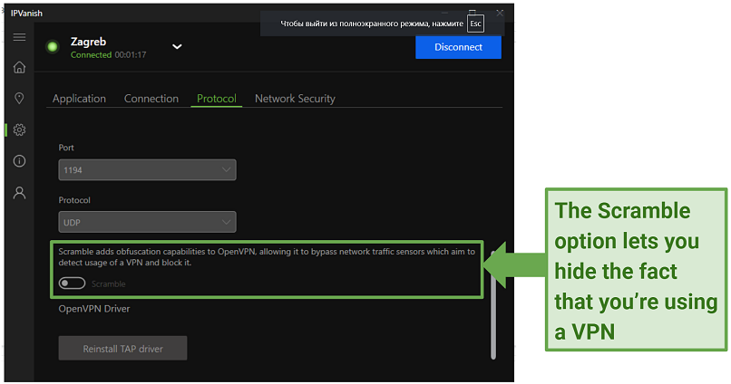The width and height of the screenshot is (731, 384).
Task: Click the settings vertical scrollbar
Action: point(493,305)
